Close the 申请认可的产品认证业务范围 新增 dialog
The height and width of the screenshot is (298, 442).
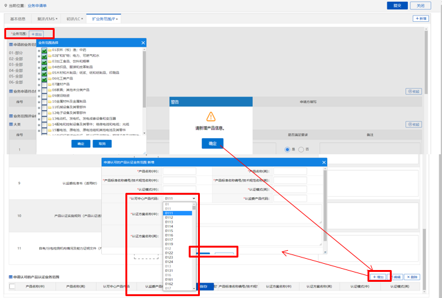point(323,162)
